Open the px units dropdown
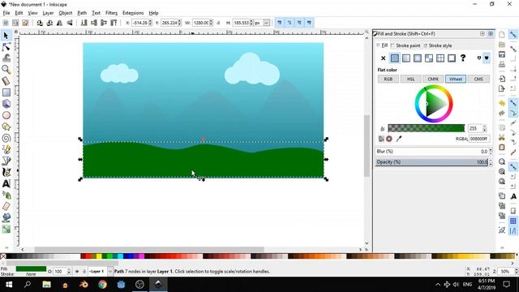Viewport: 519px width, 292px height. click(x=266, y=23)
